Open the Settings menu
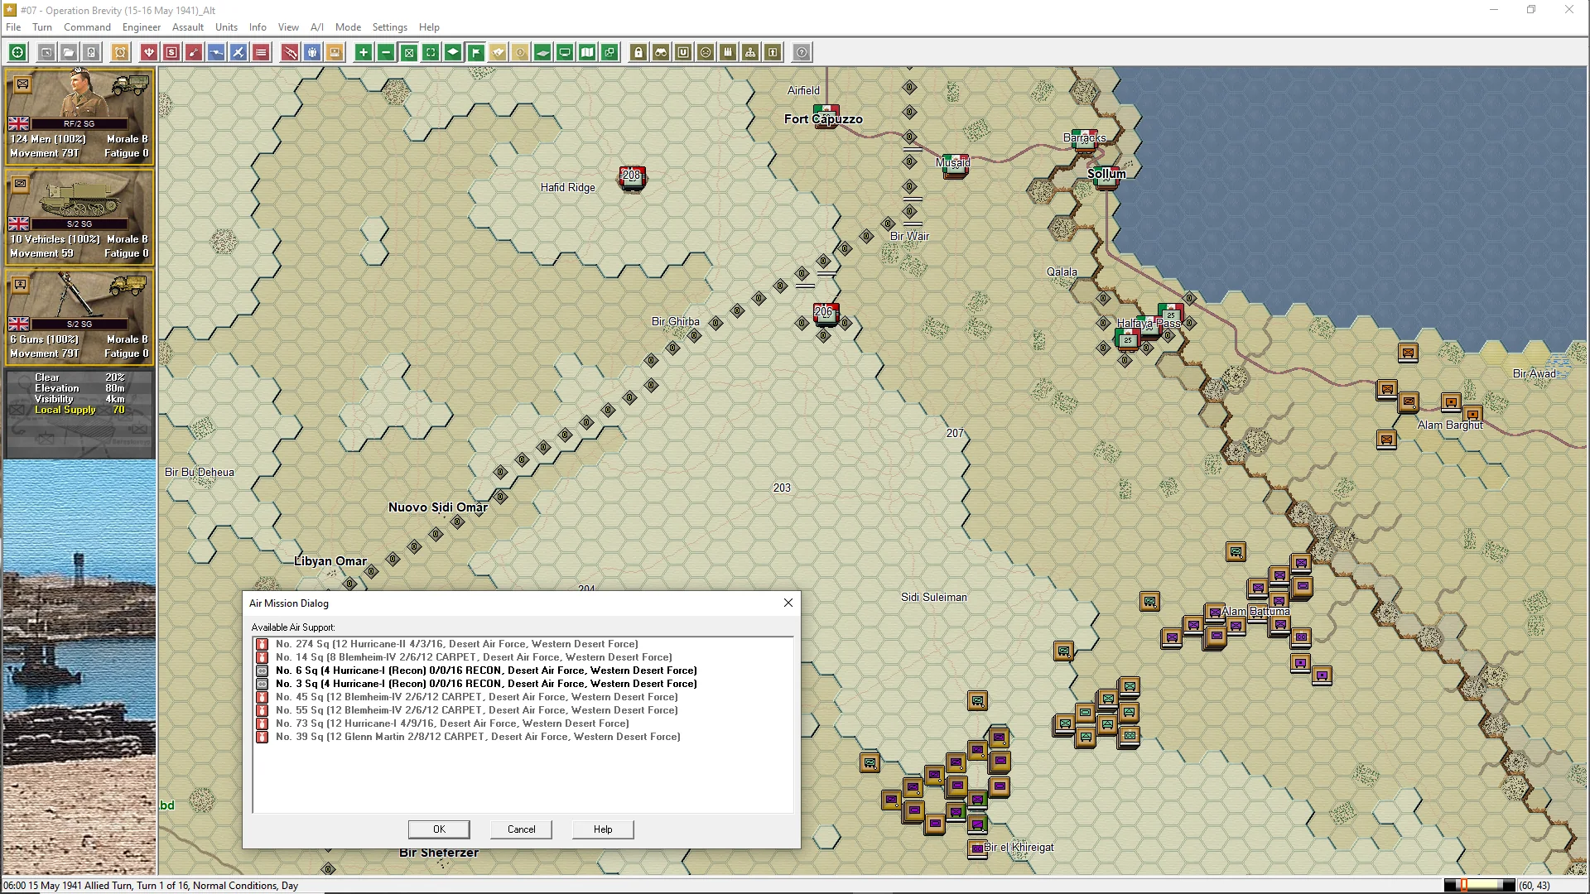 point(389,27)
